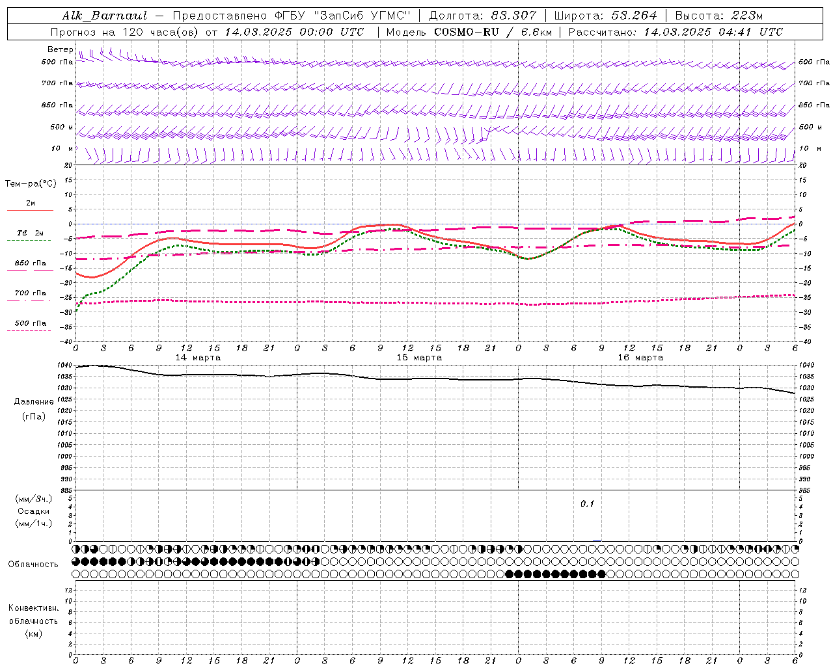Click the Осадки panel label

(x=34, y=511)
